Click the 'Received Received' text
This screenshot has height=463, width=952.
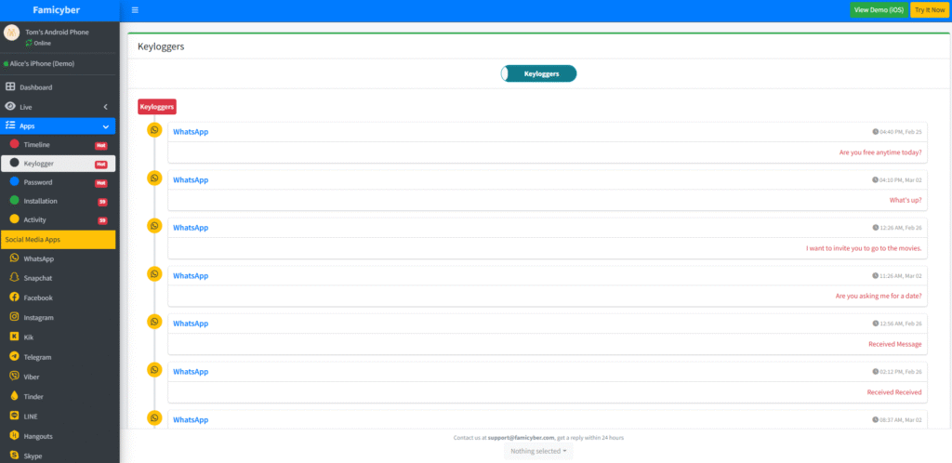(894, 392)
